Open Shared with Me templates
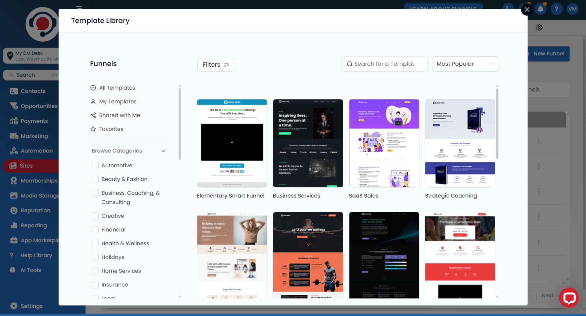The width and height of the screenshot is (586, 316). pyautogui.click(x=120, y=115)
